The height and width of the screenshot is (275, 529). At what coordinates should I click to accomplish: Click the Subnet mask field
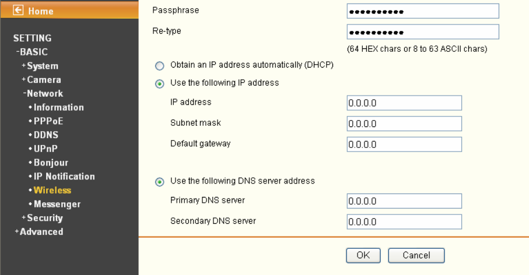pos(404,124)
